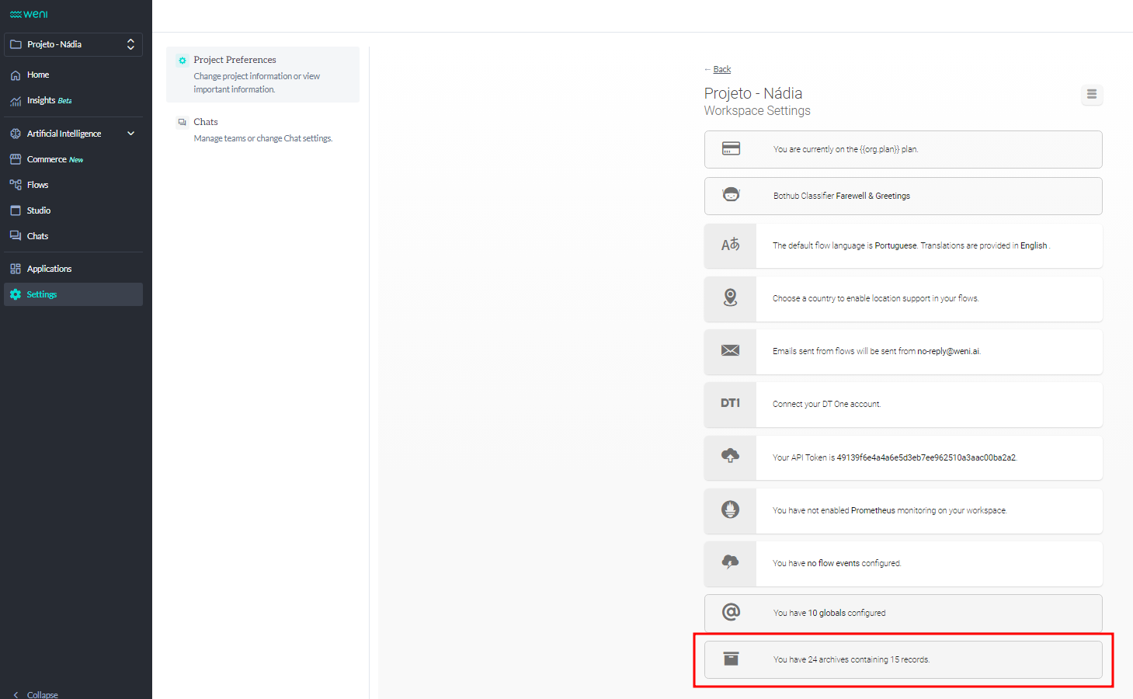The image size is (1133, 699).
Task: Click the flow events configuration row
Action: 928,563
